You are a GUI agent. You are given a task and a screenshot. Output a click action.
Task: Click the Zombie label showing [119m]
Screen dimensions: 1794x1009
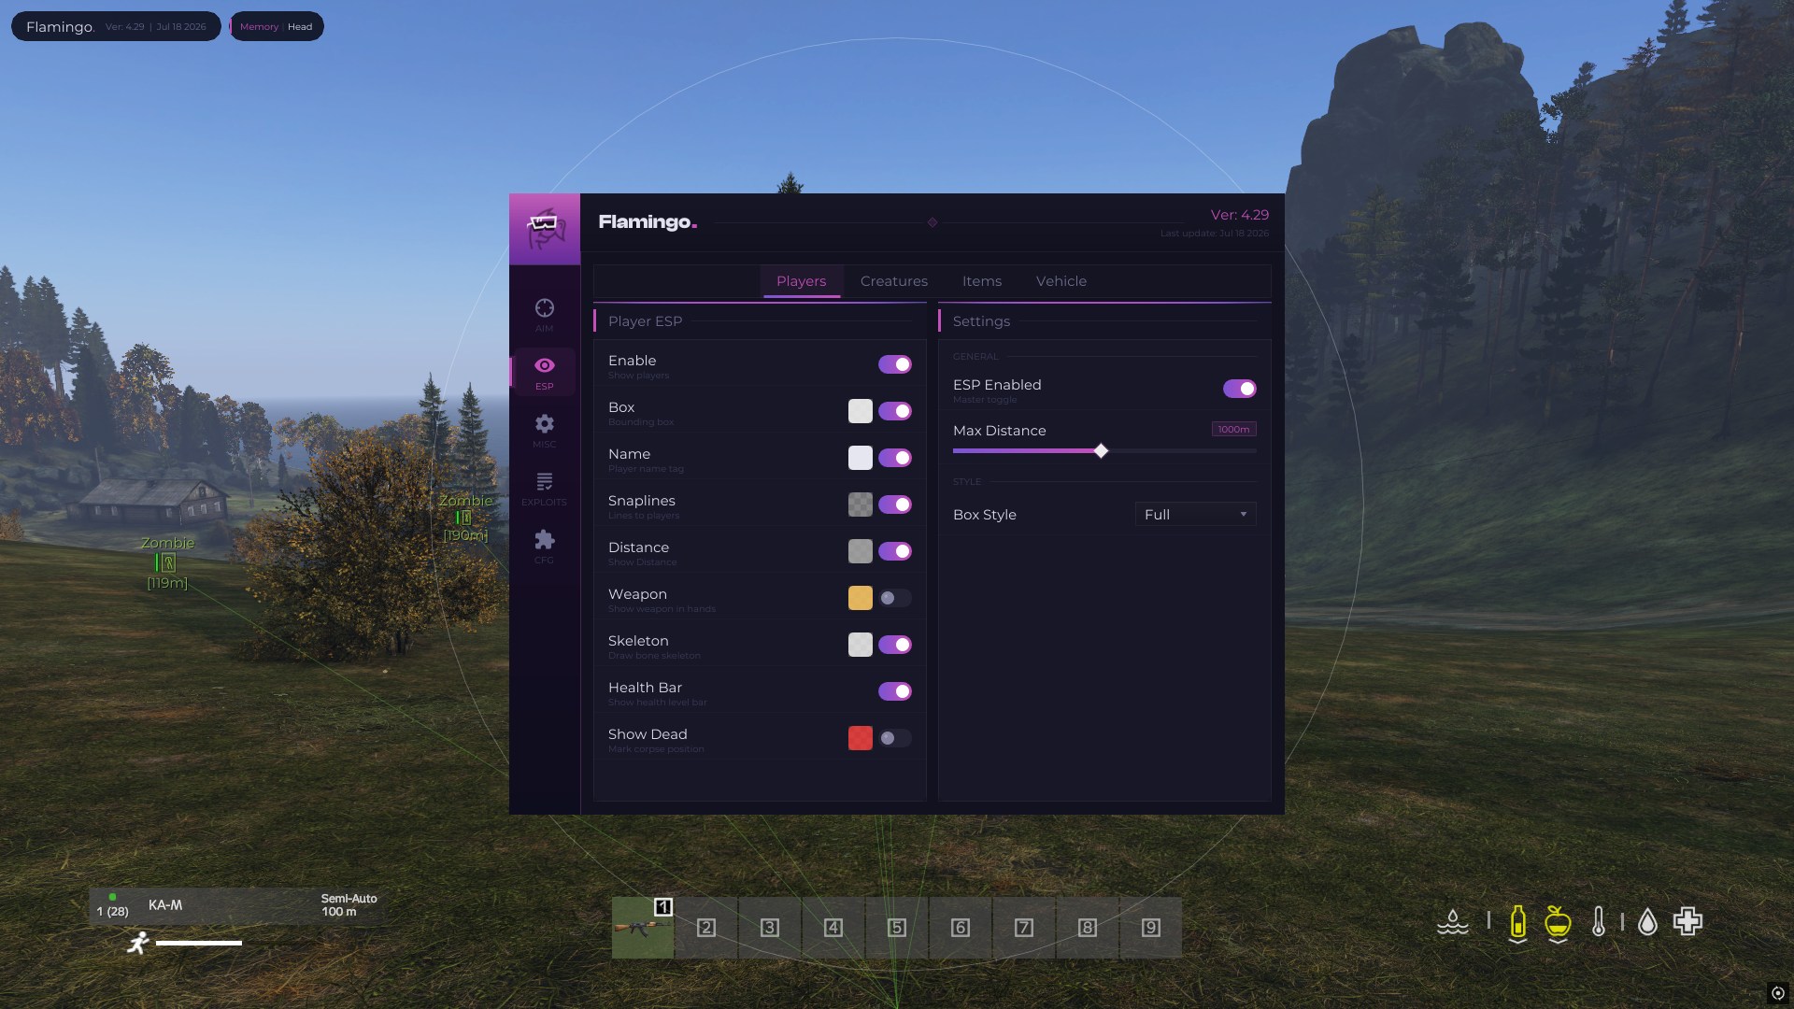(x=167, y=543)
